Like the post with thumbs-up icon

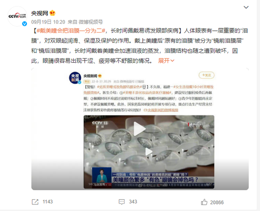pos(204,202)
